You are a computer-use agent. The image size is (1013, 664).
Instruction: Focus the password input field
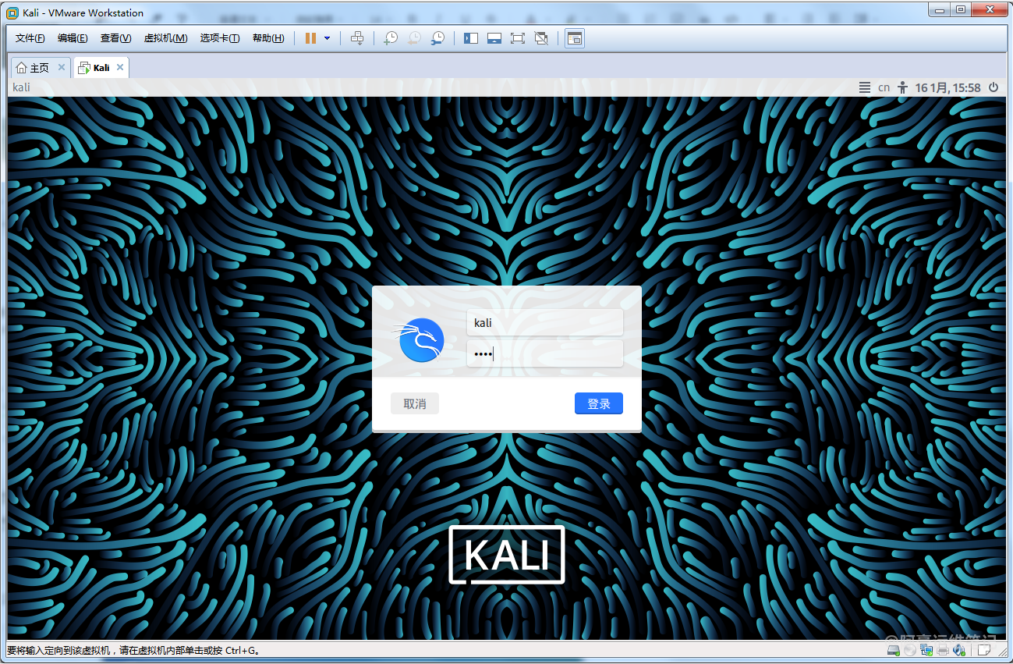click(544, 354)
